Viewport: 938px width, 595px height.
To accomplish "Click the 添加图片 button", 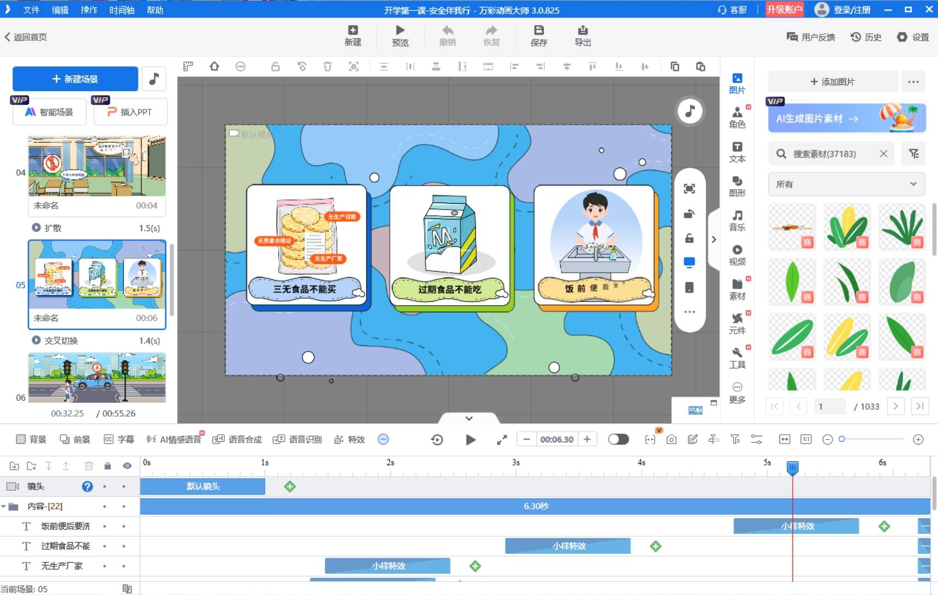I will click(x=833, y=82).
